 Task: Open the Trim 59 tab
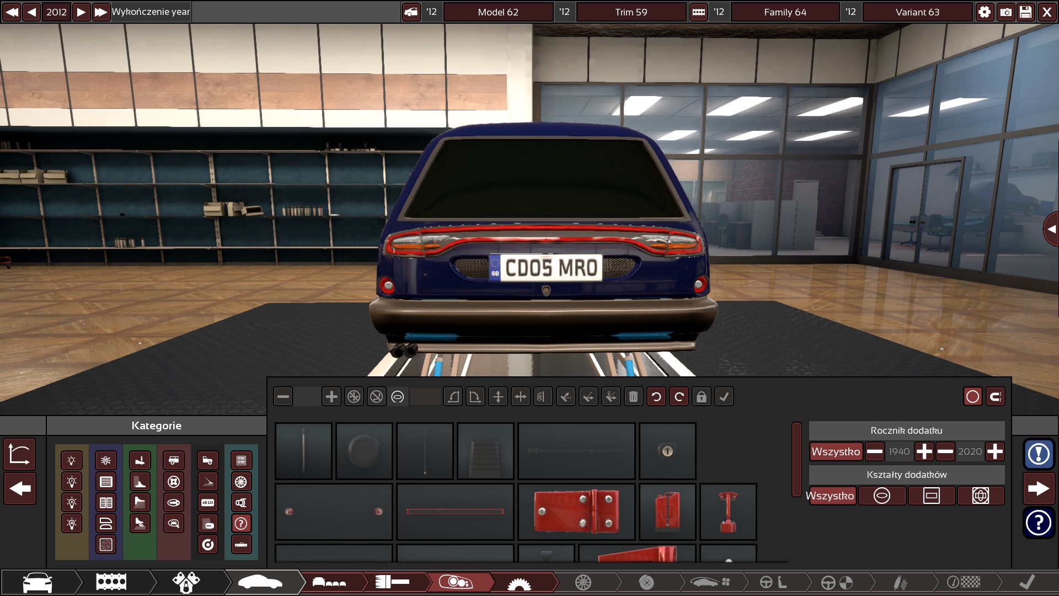tap(631, 12)
